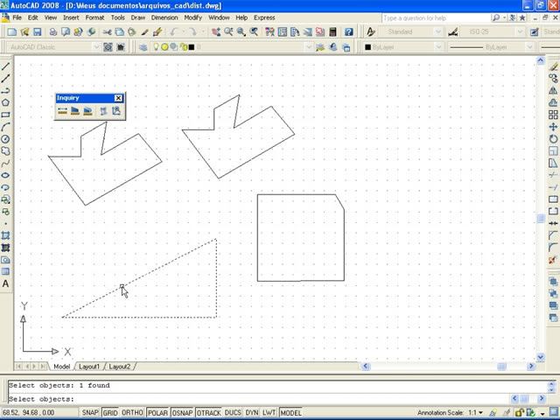Toggle DUCS in the status bar
The width and height of the screenshot is (560, 420).
(233, 413)
